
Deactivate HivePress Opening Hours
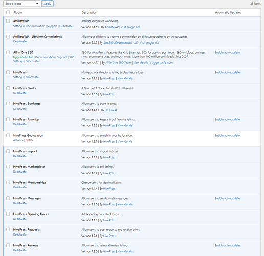[20, 219]
